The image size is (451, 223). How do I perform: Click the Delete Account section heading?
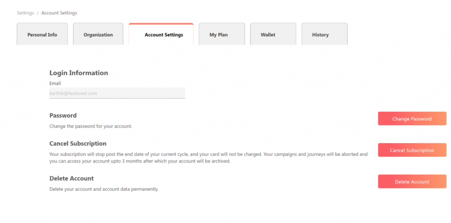(x=71, y=178)
